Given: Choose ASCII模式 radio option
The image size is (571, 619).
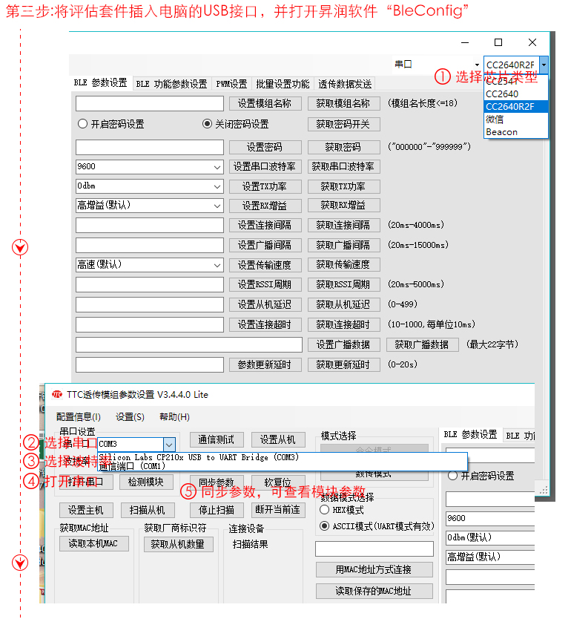Looking at the screenshot, I should pos(324,525).
